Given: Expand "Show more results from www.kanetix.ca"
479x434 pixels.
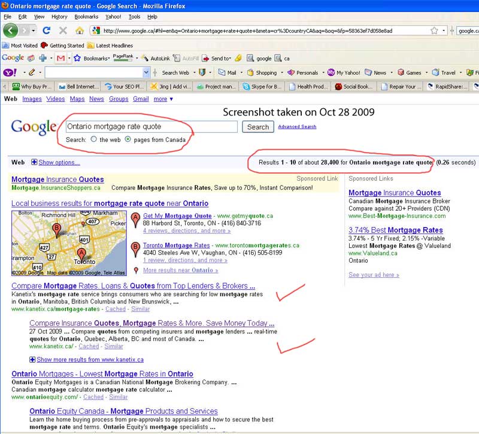Looking at the screenshot, I should 32,360.
